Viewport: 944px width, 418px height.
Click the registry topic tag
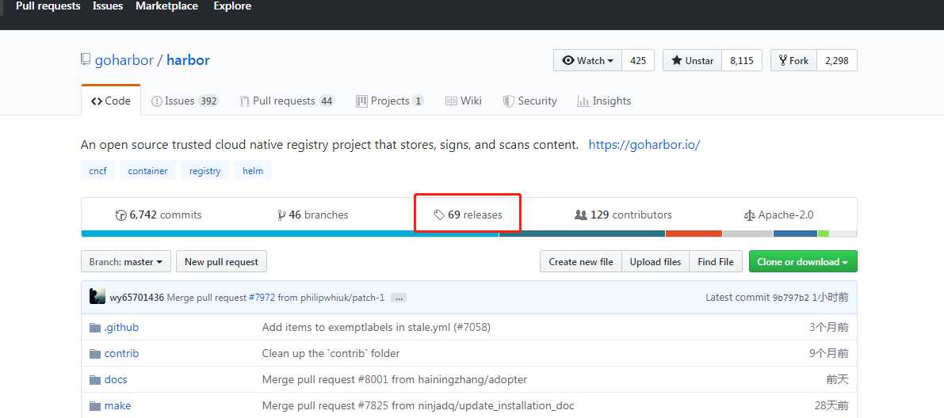[204, 171]
